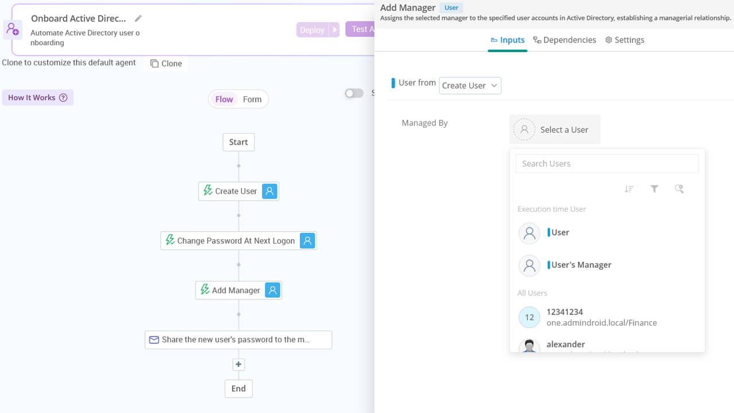Click the envelope icon on the share password step
The width and height of the screenshot is (734, 413).
coord(154,340)
